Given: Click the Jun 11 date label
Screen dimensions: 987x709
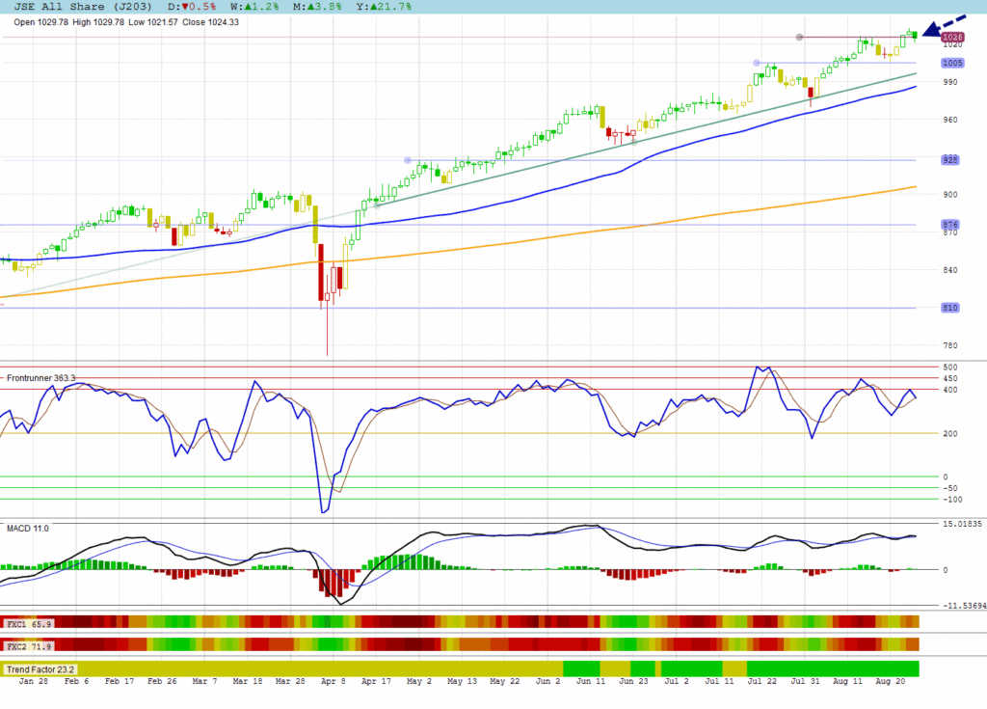Looking at the screenshot, I should pos(591,681).
